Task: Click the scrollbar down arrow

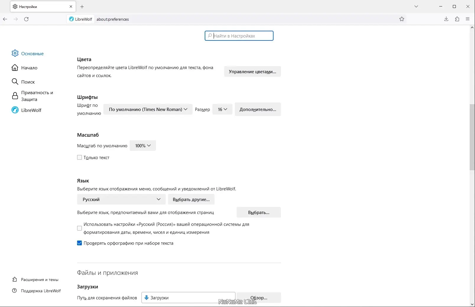Action: click(472, 304)
